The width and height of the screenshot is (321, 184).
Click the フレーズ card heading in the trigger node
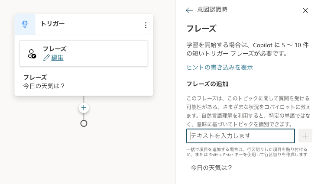pyautogui.click(x=54, y=48)
